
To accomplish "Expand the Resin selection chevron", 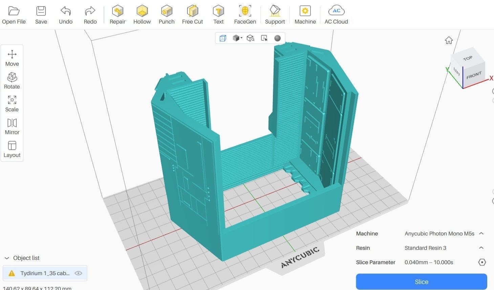I will [x=481, y=248].
